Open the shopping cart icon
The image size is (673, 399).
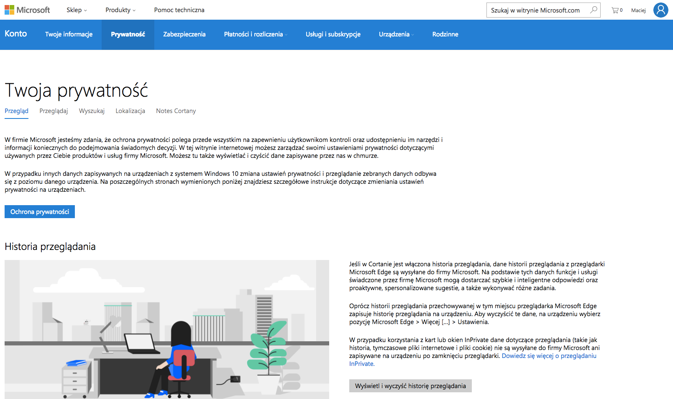617,10
